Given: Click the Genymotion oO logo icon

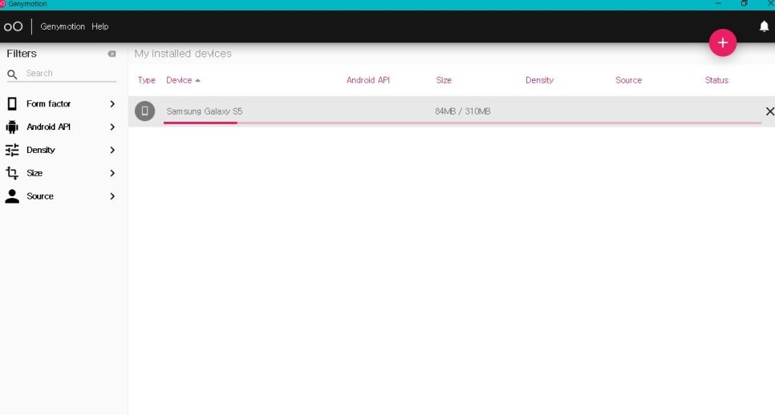Looking at the screenshot, I should 13,26.
